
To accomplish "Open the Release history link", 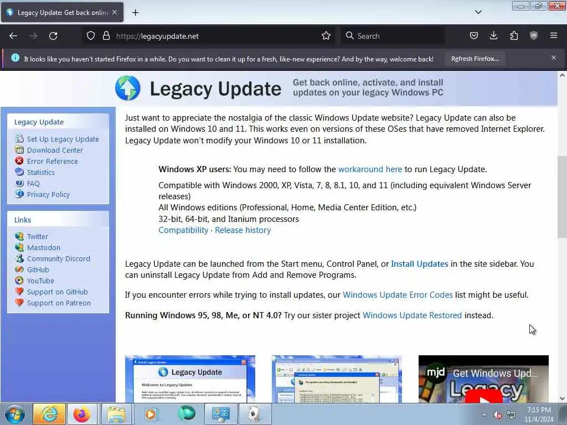I will (x=243, y=230).
